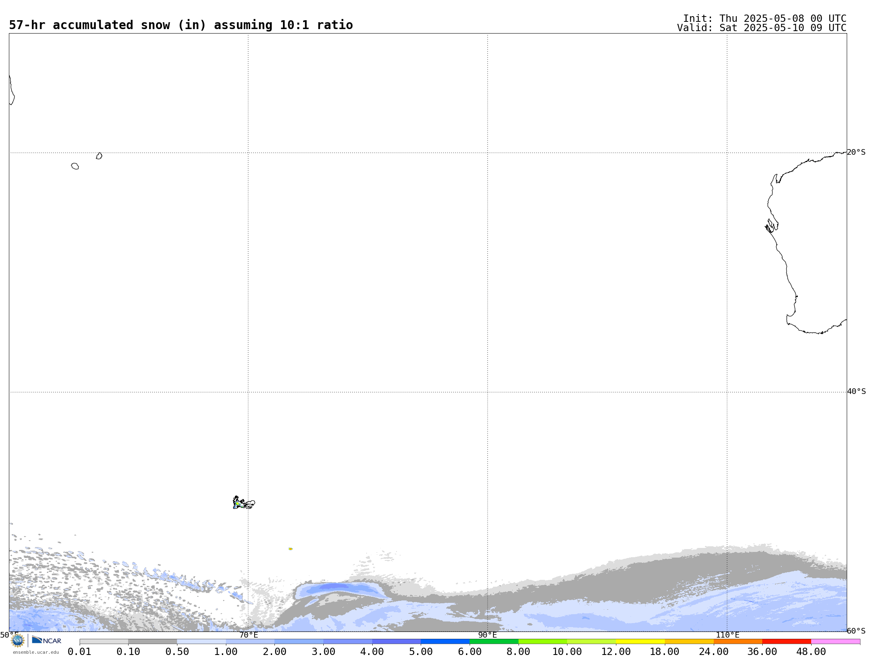The width and height of the screenshot is (873, 657).
Task: Click the dark gray 0.10 color swatch
Action: [x=153, y=642]
